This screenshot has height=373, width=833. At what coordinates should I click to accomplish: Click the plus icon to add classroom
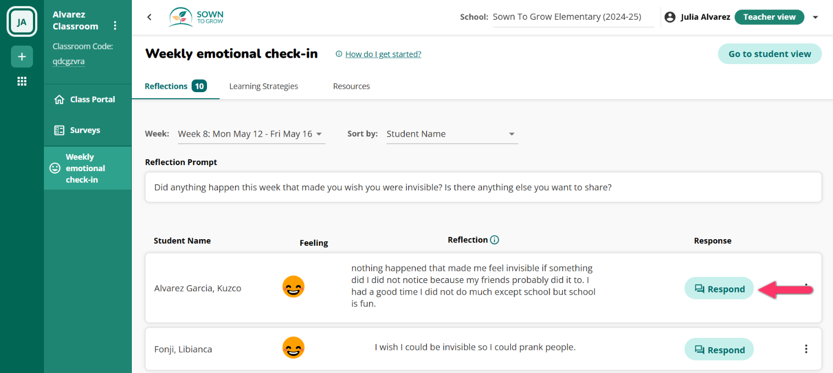click(22, 56)
